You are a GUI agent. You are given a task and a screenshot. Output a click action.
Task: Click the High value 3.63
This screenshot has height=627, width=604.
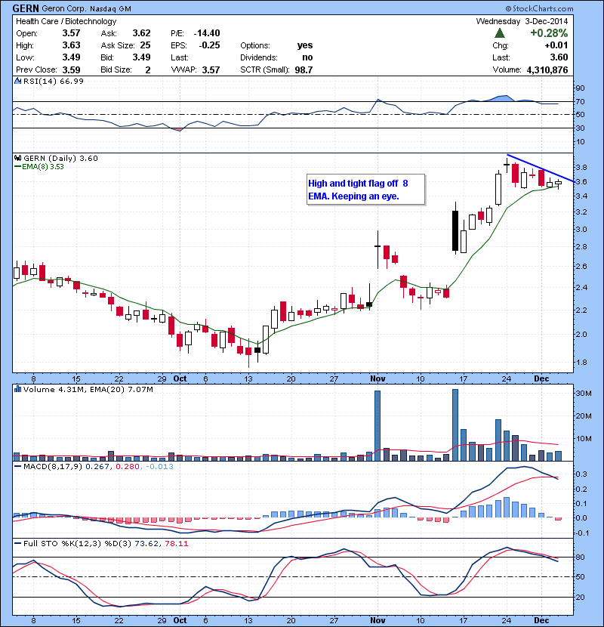[71, 45]
